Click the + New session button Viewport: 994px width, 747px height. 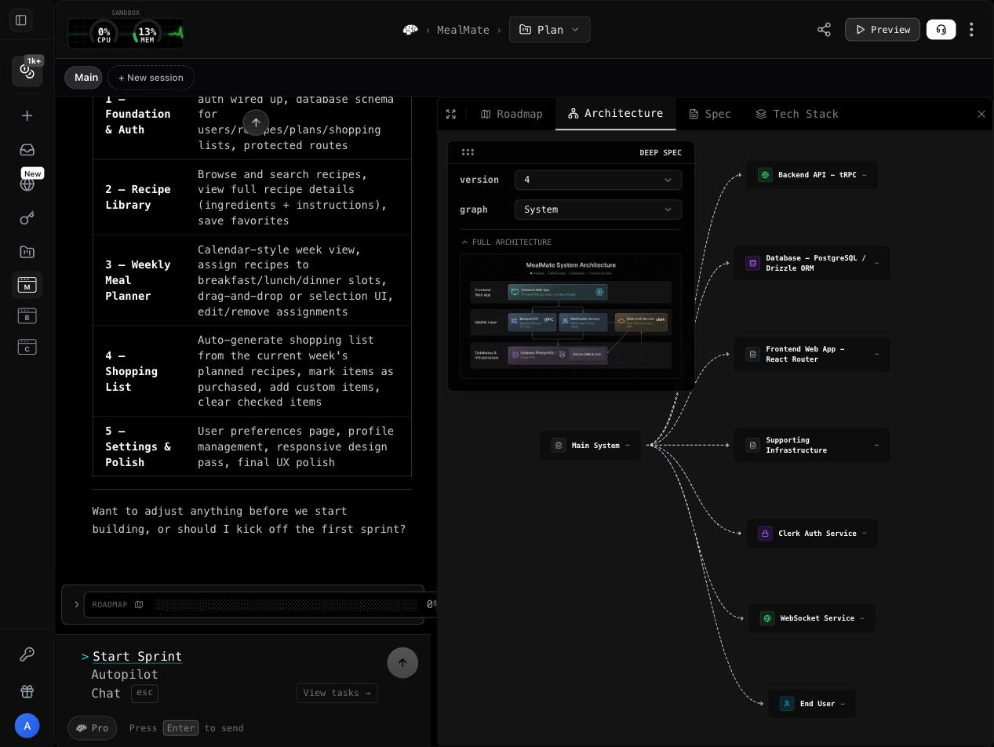click(151, 78)
